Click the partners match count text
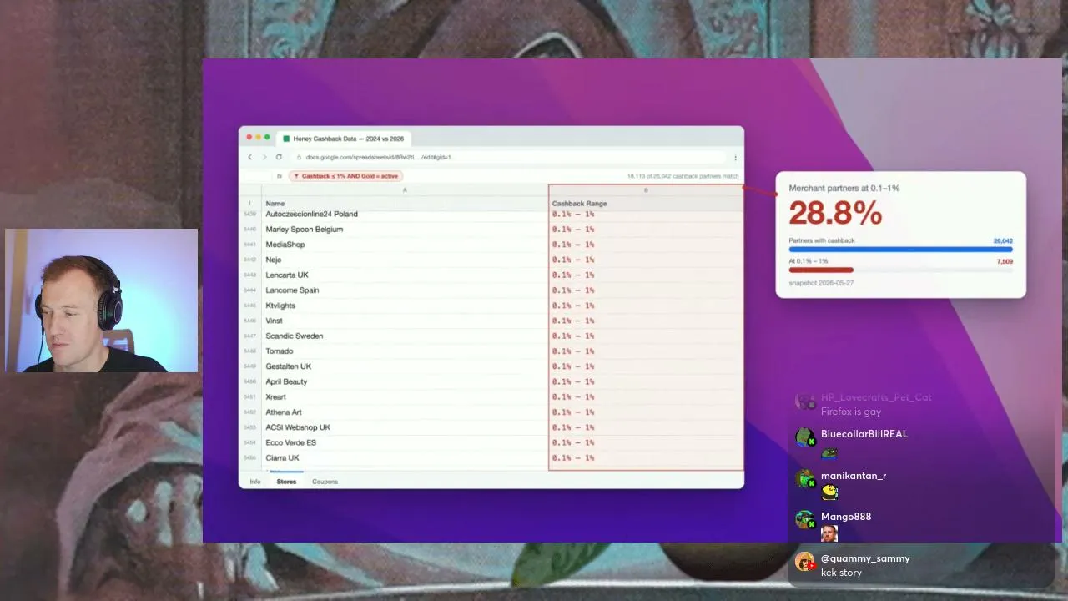The height and width of the screenshot is (601, 1068). (x=683, y=176)
